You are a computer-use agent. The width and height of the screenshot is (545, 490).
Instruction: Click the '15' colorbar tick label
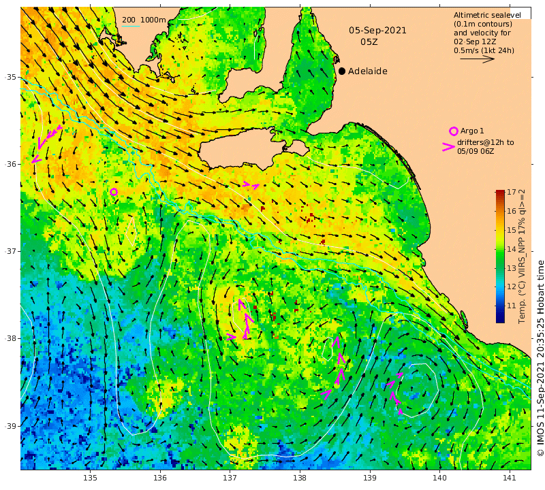512,230
